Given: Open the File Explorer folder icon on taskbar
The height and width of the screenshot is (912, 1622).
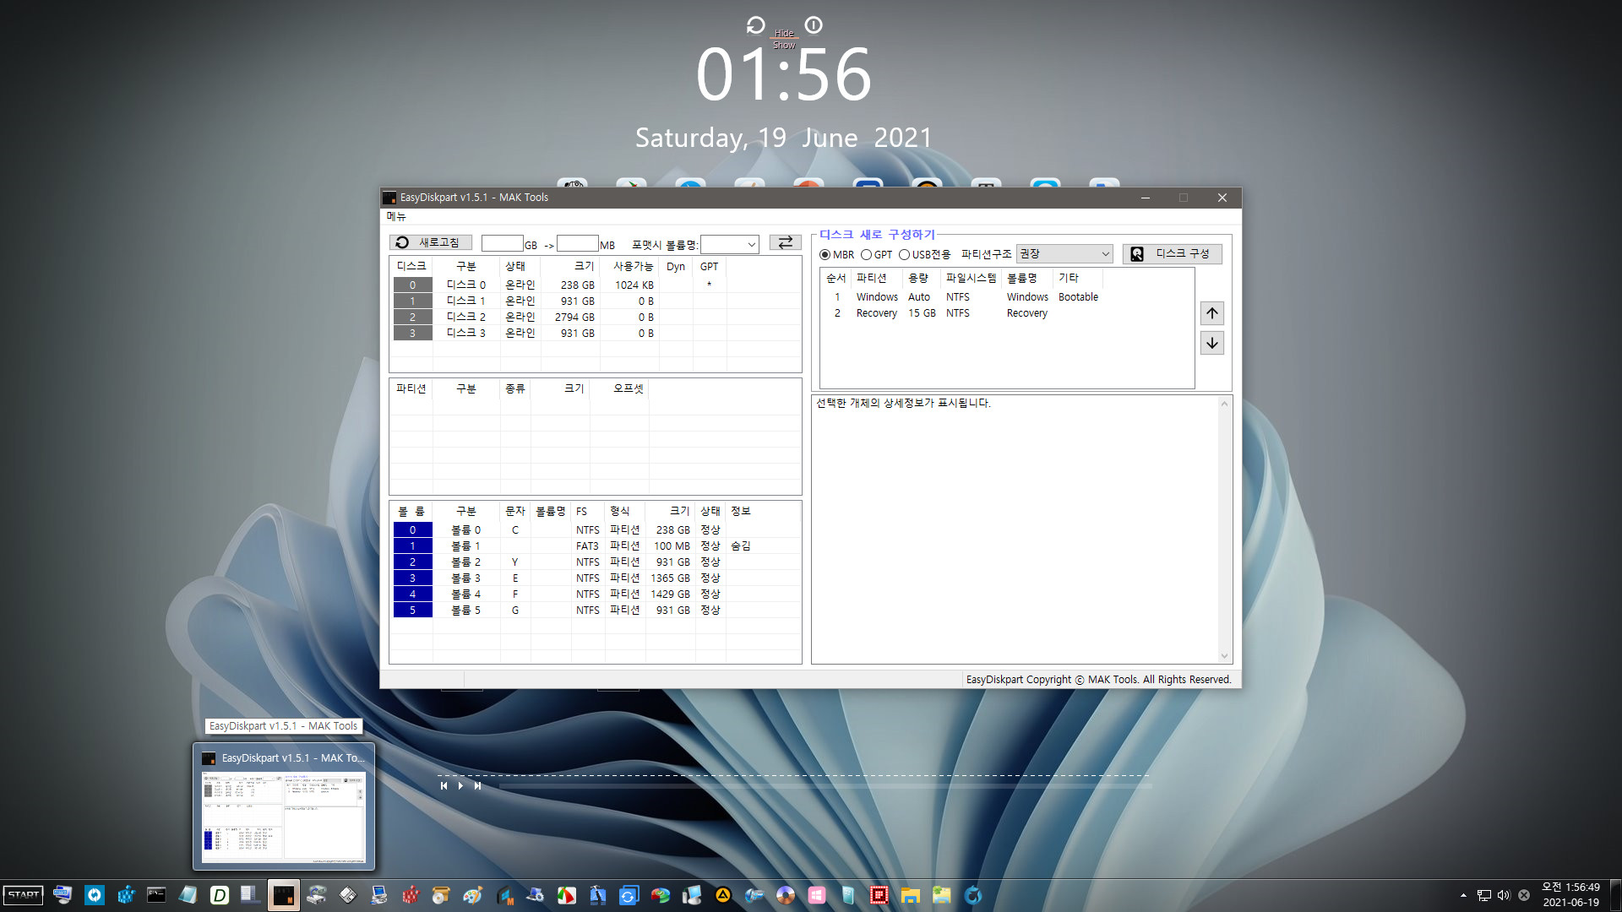Looking at the screenshot, I should click(911, 895).
